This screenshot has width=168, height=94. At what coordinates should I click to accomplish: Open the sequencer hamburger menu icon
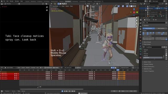coord(19,4)
